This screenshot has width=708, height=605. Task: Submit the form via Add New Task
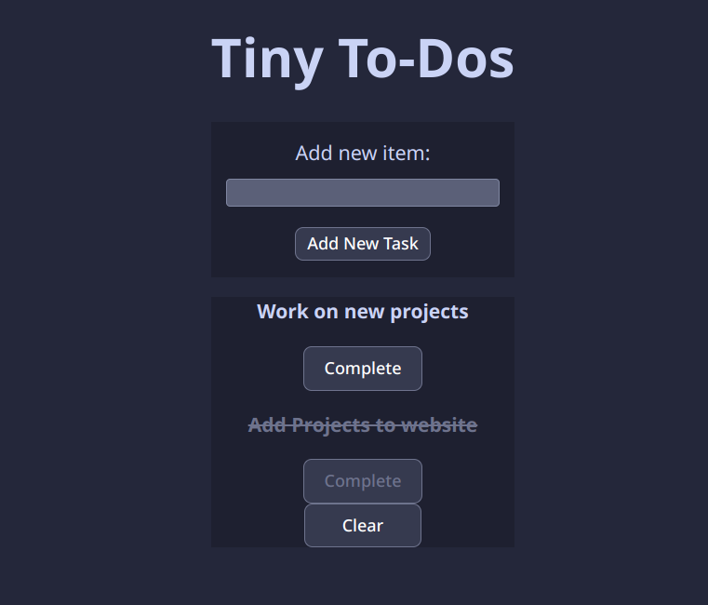coord(363,244)
